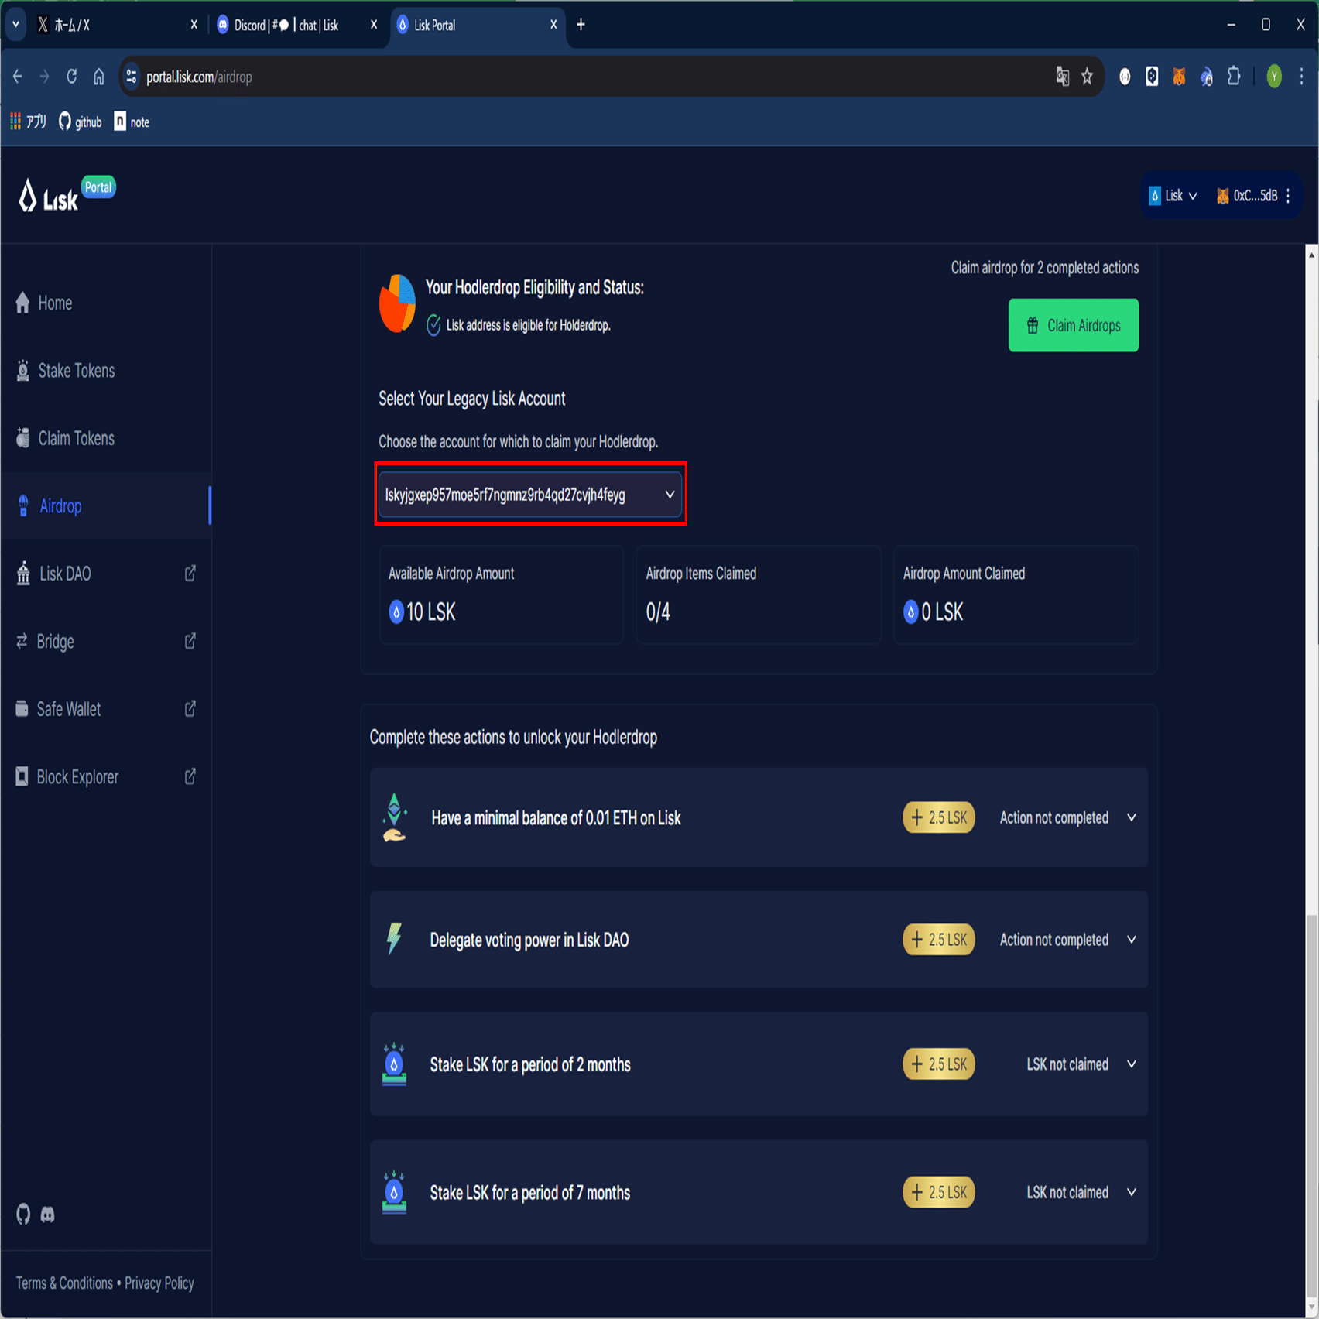The height and width of the screenshot is (1319, 1319).
Task: Open the Lisk GitHub icon at bottom left
Action: [x=22, y=1215]
